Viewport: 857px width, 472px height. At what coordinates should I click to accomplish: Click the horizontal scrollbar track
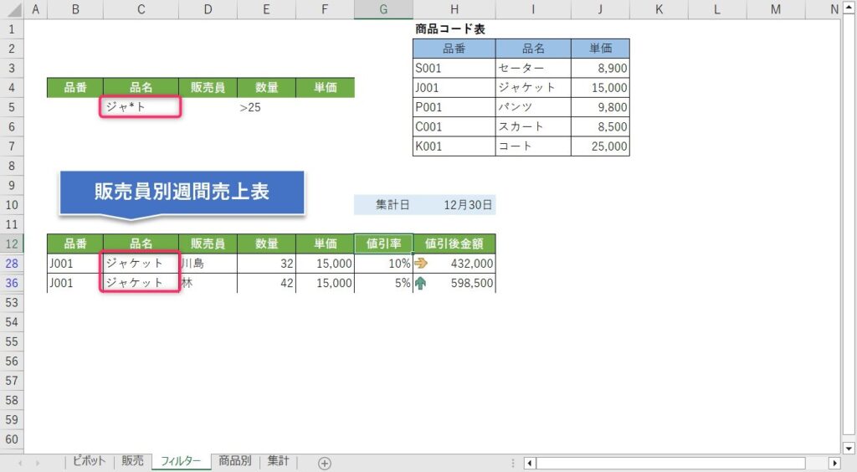[x=670, y=463]
